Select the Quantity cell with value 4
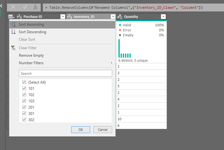 [x=141, y=99]
